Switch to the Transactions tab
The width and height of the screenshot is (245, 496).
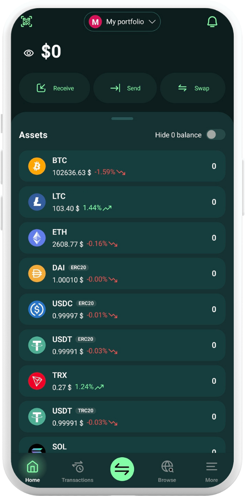pos(78,471)
